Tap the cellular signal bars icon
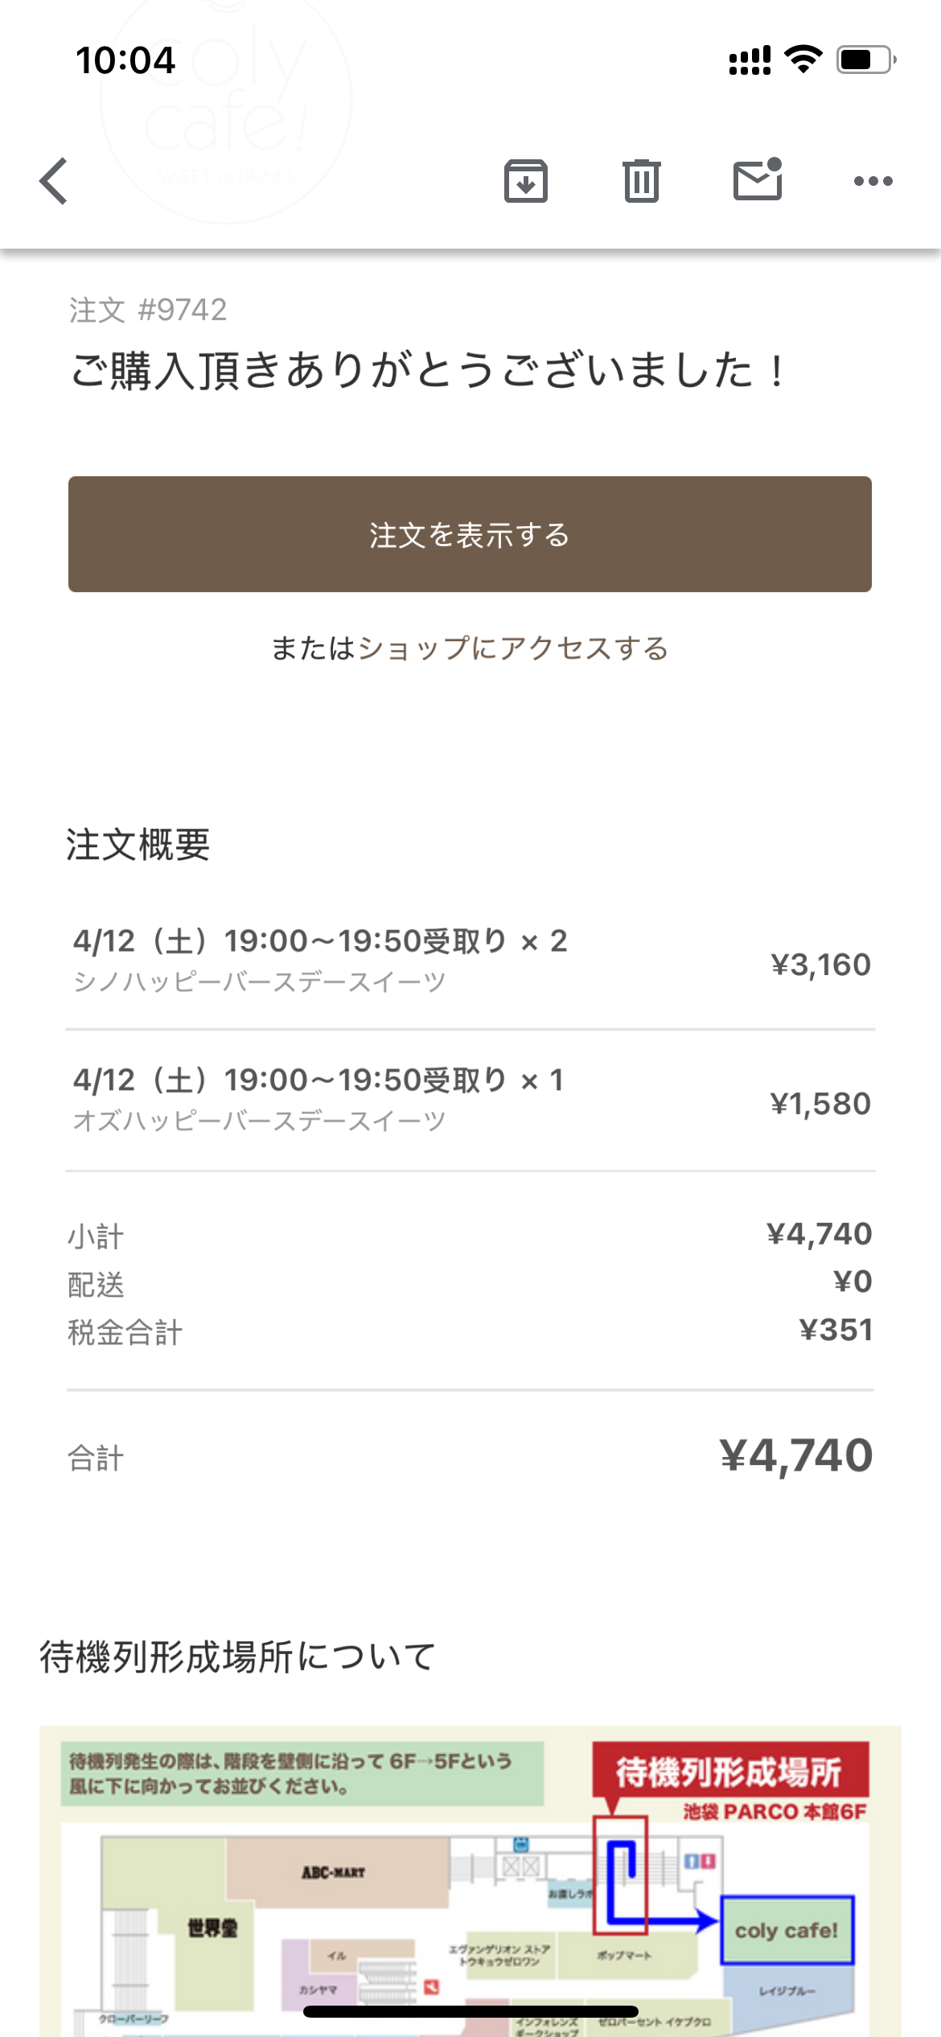Viewport: 941px width, 2037px height. click(750, 60)
